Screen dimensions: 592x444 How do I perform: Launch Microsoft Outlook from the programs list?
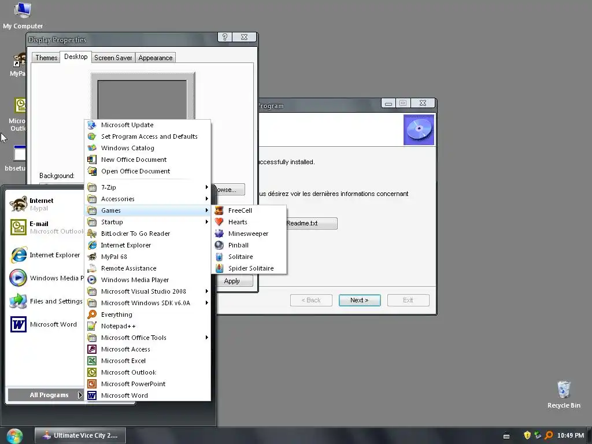pyautogui.click(x=147, y=372)
